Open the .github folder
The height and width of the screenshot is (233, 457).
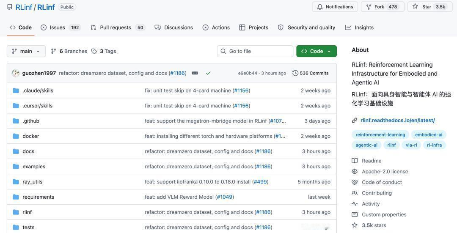tap(31, 121)
